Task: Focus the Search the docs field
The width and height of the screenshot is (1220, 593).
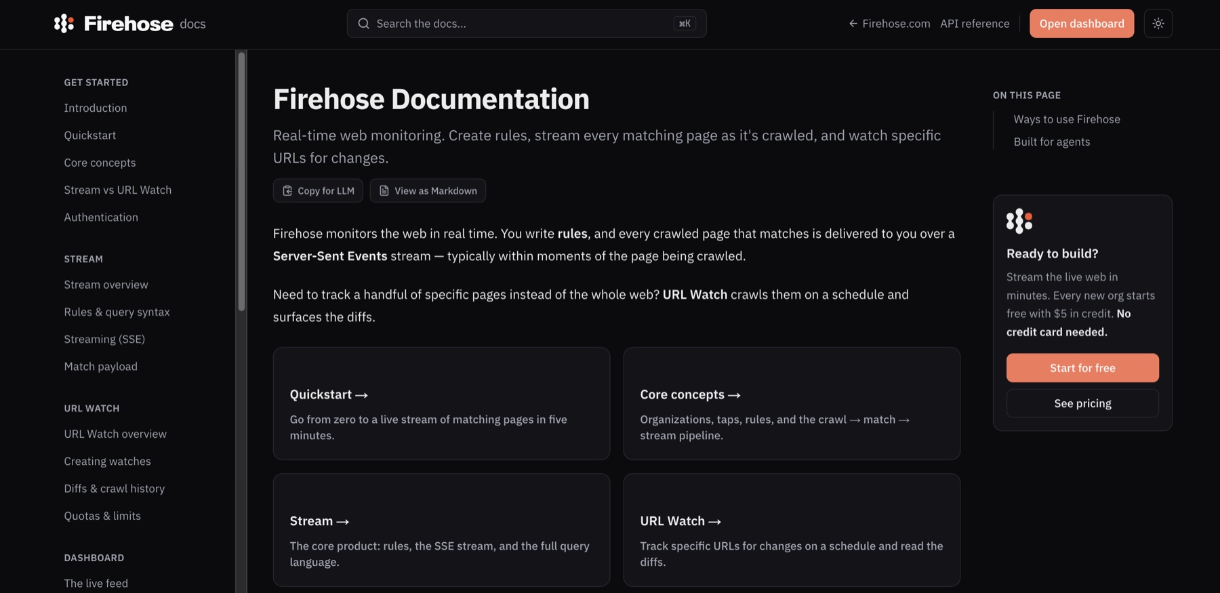Action: (x=527, y=24)
